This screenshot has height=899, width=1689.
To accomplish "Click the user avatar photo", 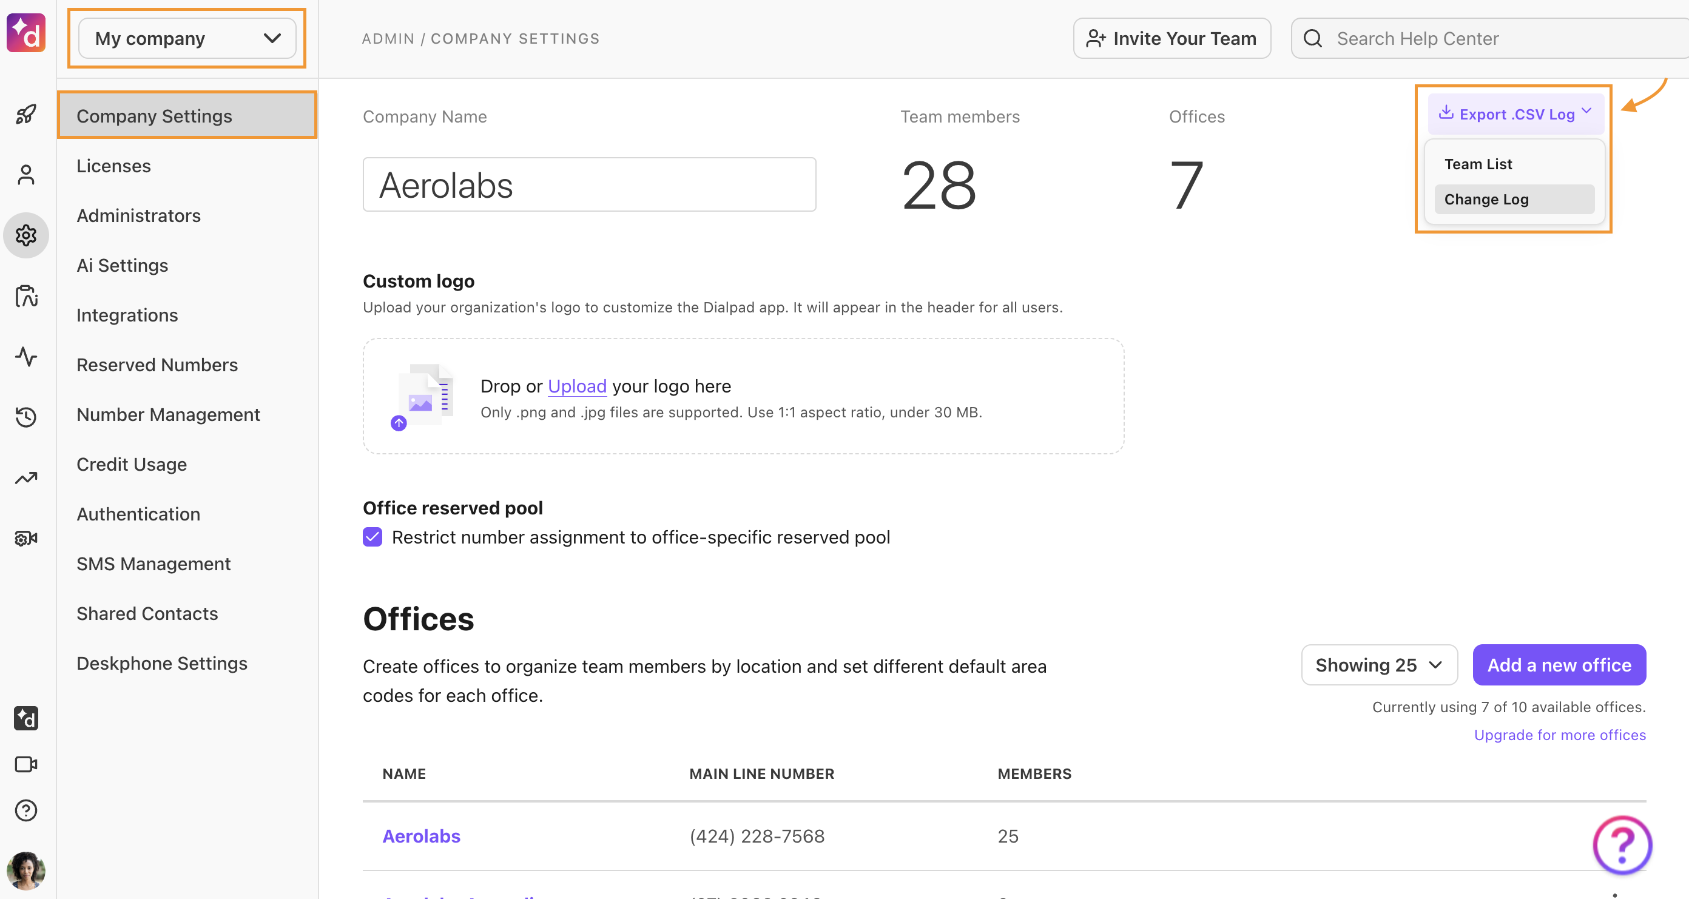I will tap(26, 871).
